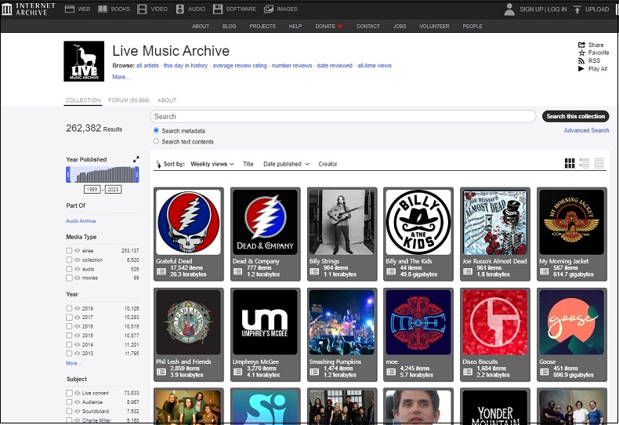Click the right year range slider handle
This screenshot has height=425, width=619.
tap(137, 174)
